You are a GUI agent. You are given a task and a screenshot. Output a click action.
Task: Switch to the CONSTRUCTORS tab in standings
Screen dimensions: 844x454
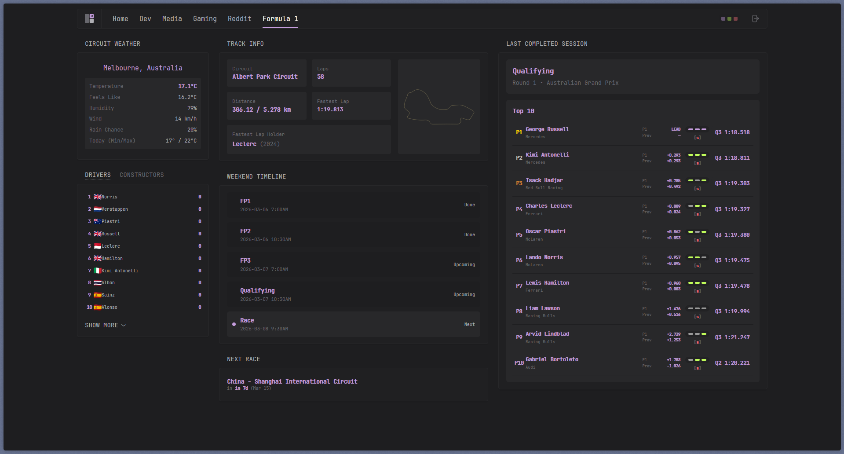pos(141,175)
